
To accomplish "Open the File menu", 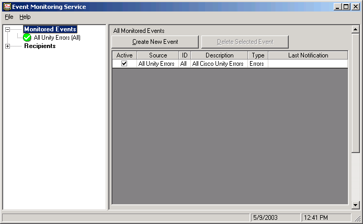I will pos(9,17).
